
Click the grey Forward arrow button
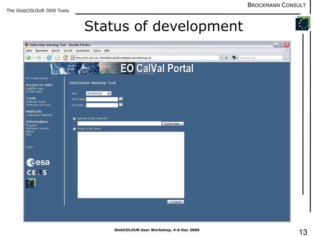click(x=39, y=58)
